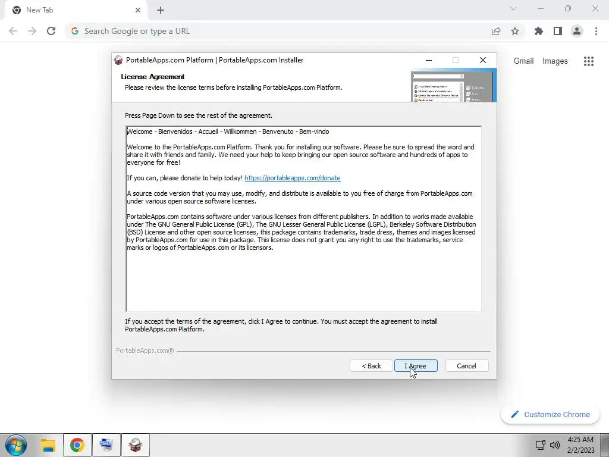Open the Windows Start menu

[x=16, y=445]
